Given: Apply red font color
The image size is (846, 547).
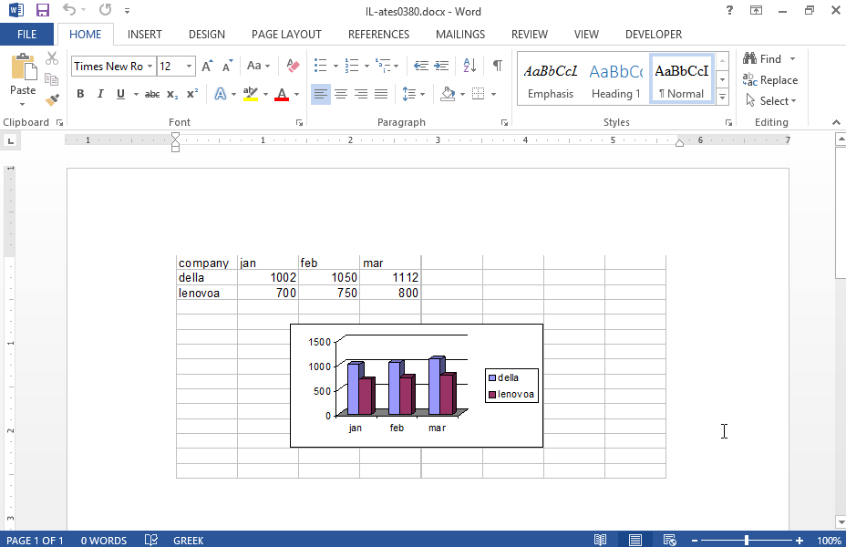Looking at the screenshot, I should 282,95.
